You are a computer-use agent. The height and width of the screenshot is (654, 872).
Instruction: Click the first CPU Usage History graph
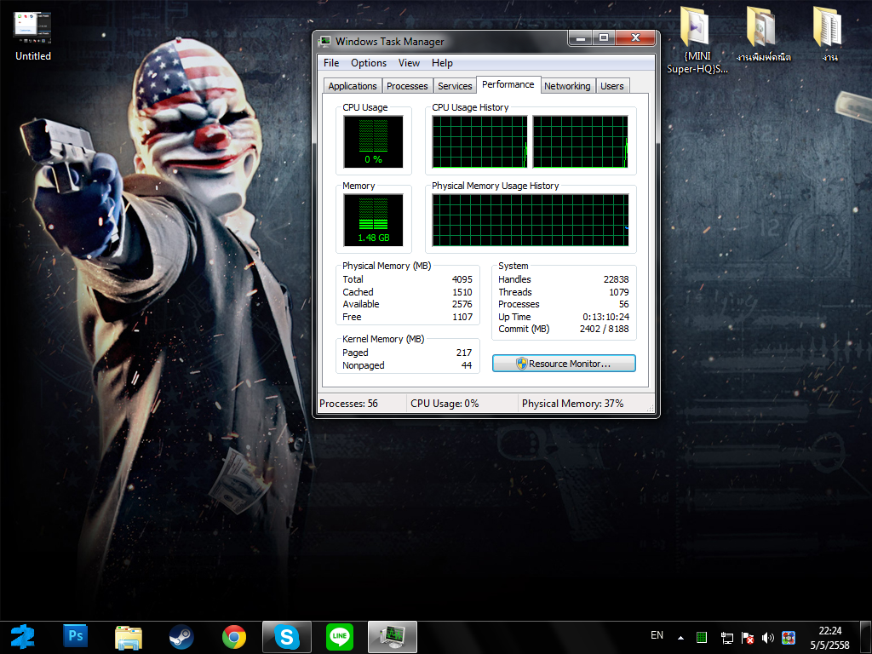click(480, 142)
